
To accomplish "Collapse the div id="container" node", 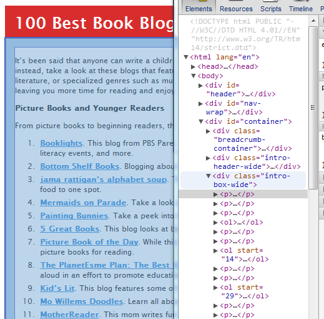I will tap(201, 121).
